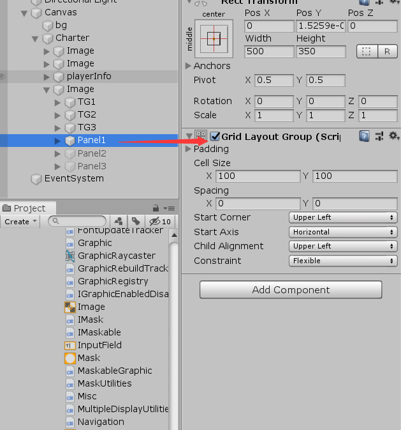Click the Project panel lock icon
The image size is (401, 430).
[156, 208]
